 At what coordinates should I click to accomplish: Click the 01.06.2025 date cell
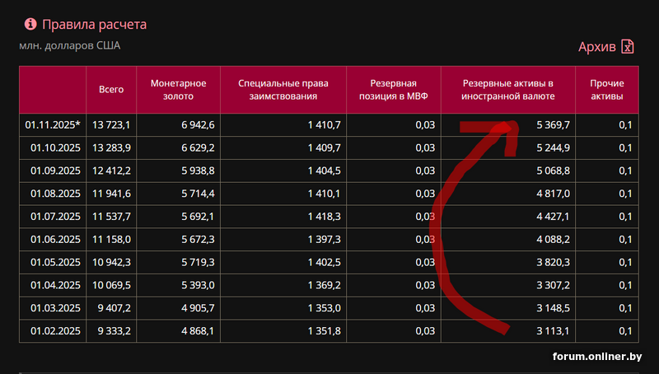(x=53, y=240)
